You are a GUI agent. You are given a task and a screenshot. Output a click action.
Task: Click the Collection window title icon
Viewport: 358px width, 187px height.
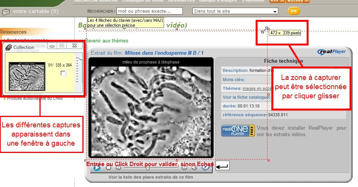tap(8, 47)
